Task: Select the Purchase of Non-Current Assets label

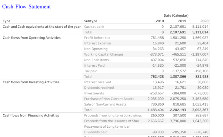Action: click(109, 99)
